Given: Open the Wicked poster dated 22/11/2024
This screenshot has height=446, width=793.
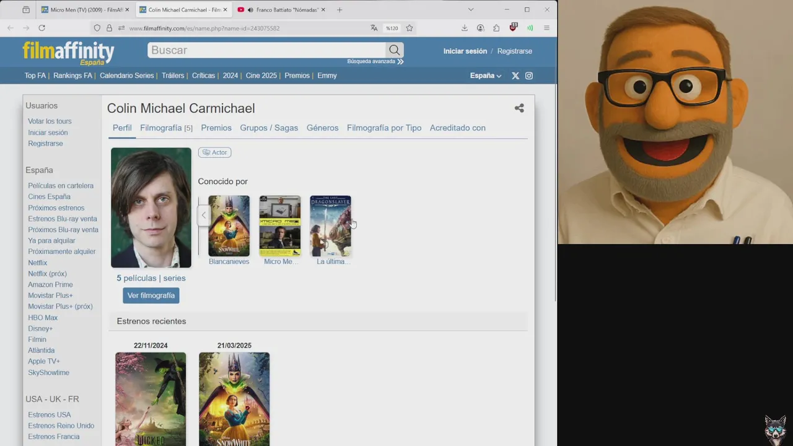Looking at the screenshot, I should 151,399.
